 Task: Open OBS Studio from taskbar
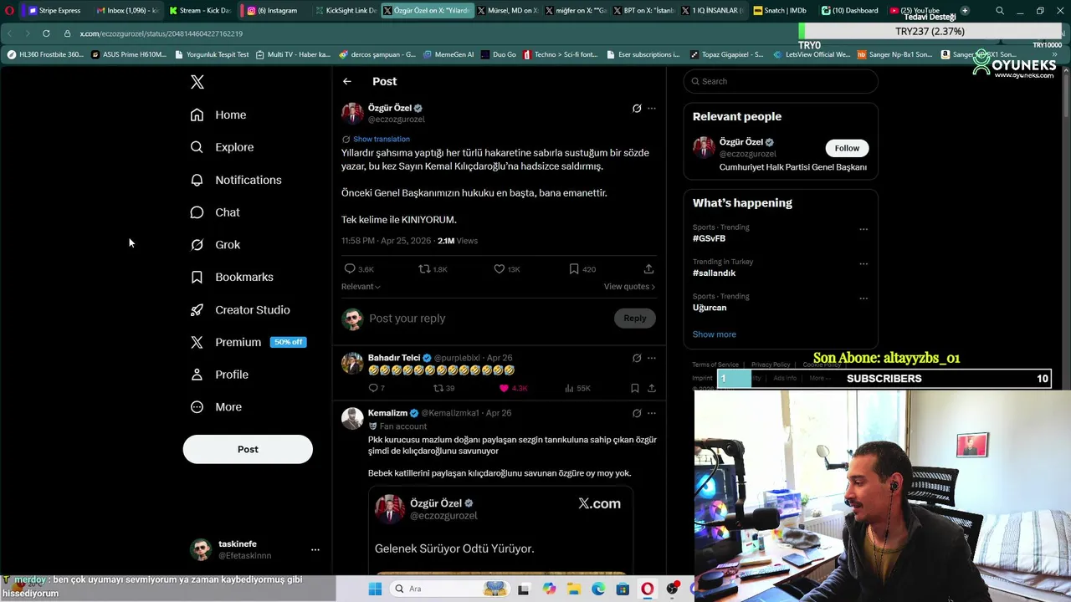point(672,589)
